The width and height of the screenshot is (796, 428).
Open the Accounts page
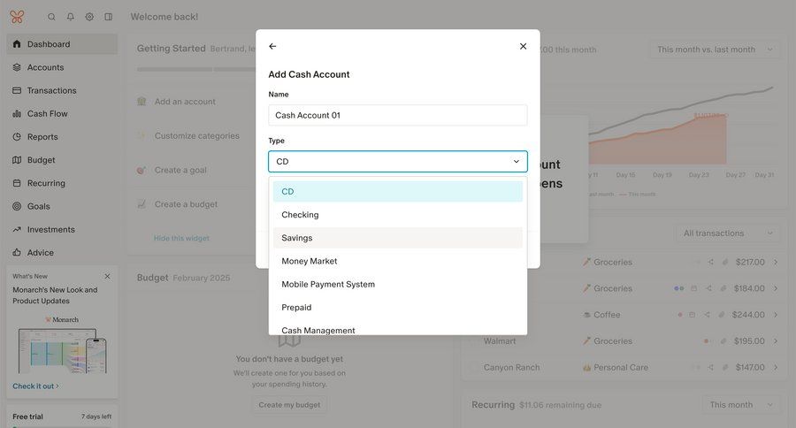[62, 67]
